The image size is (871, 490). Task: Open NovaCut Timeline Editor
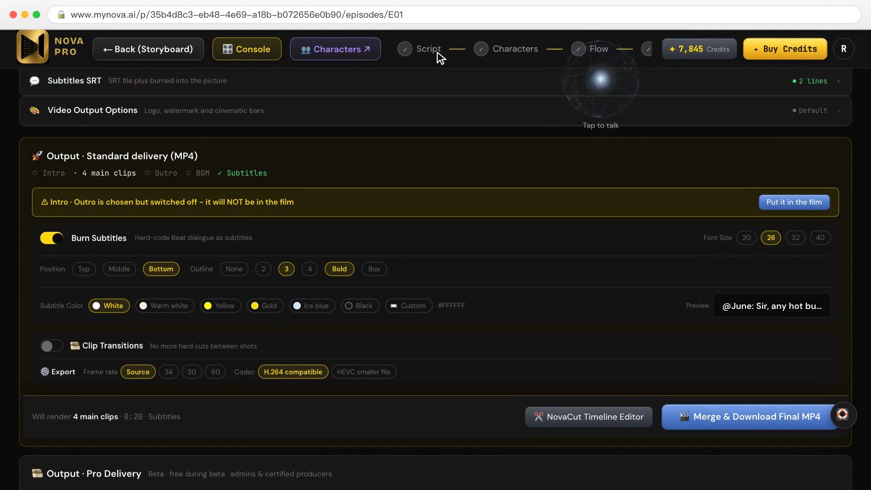pos(589,417)
